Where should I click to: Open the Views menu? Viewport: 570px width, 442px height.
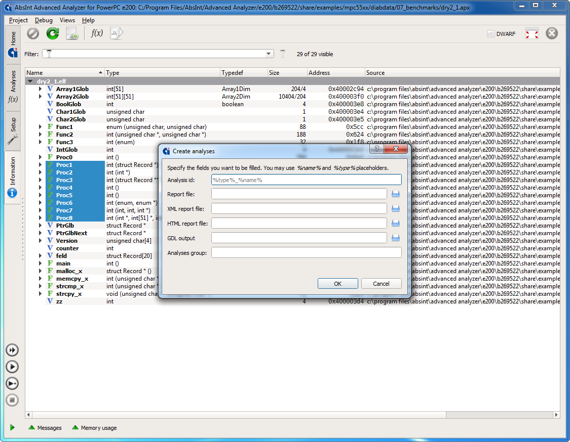[x=67, y=20]
